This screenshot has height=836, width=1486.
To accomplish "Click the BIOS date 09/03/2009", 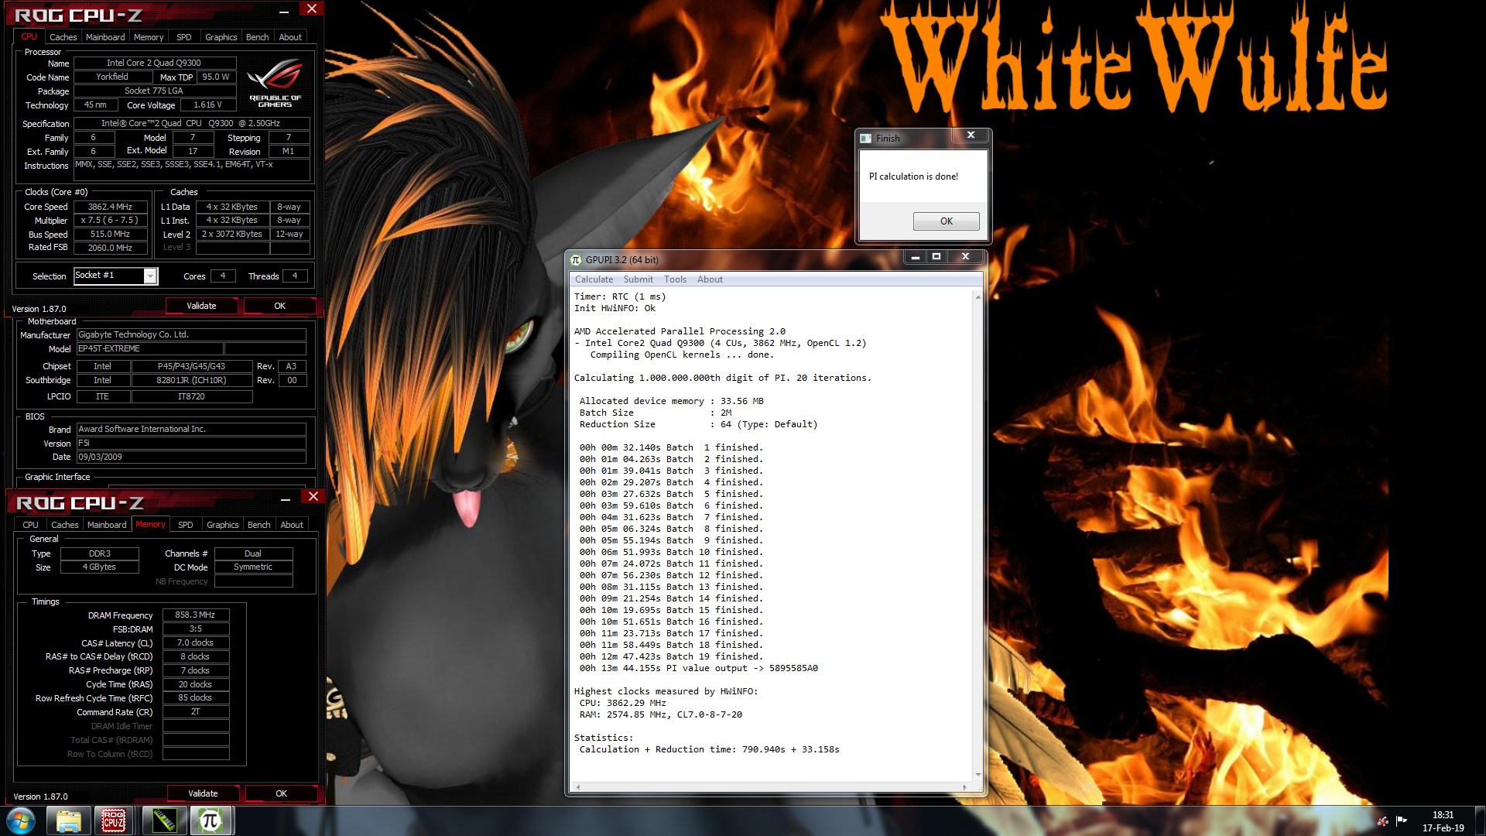I will point(191,457).
